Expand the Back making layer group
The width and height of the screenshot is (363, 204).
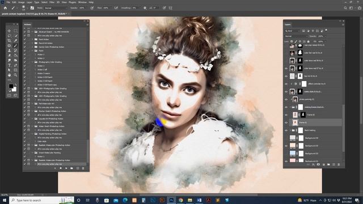coord(290,130)
